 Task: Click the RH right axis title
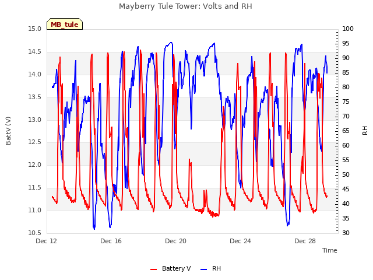365,131
